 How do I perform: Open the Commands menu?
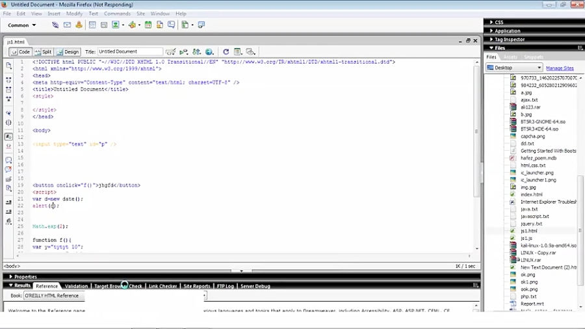[x=117, y=14]
